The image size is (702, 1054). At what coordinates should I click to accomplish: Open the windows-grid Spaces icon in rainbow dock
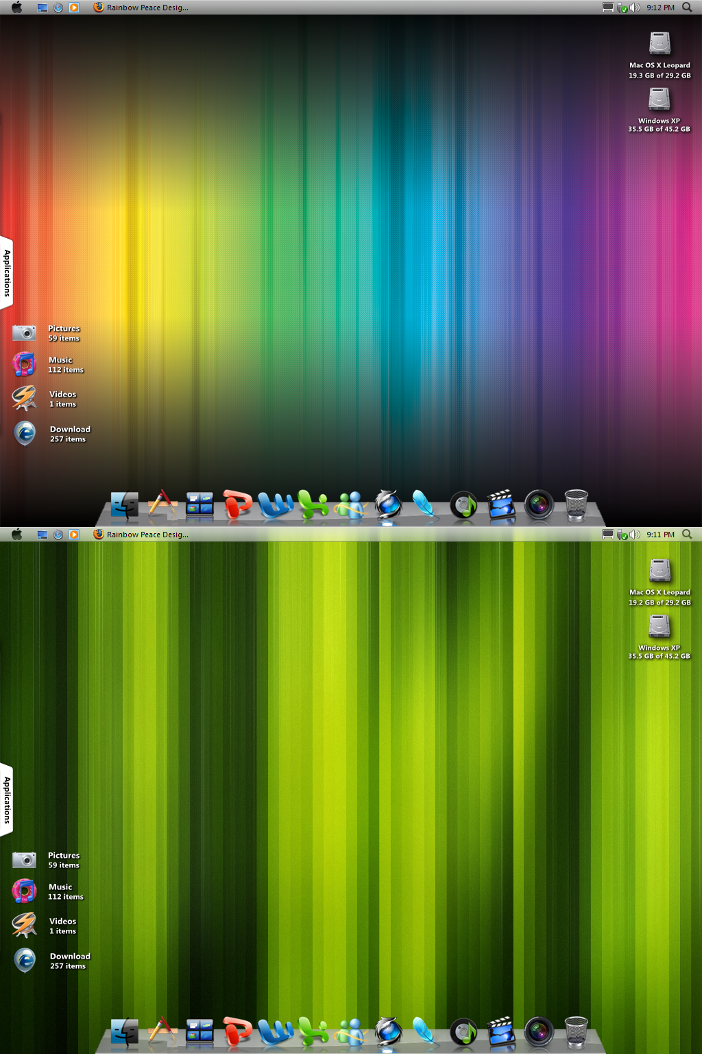[x=200, y=506]
